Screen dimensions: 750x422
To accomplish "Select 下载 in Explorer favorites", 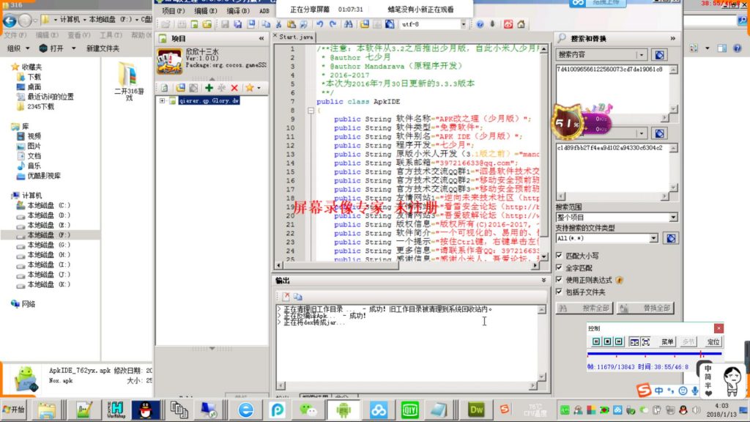I will pos(34,76).
